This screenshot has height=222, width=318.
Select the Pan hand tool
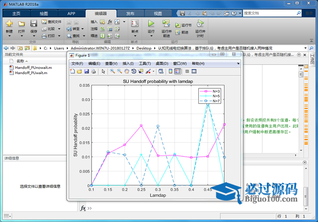tap(127, 71)
